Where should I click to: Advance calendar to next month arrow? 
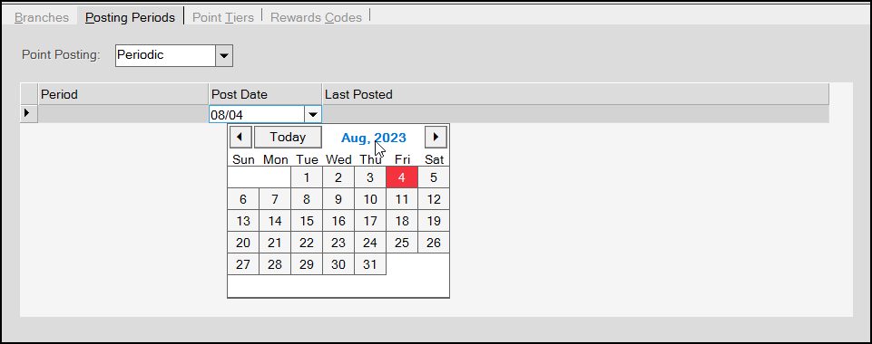436,137
